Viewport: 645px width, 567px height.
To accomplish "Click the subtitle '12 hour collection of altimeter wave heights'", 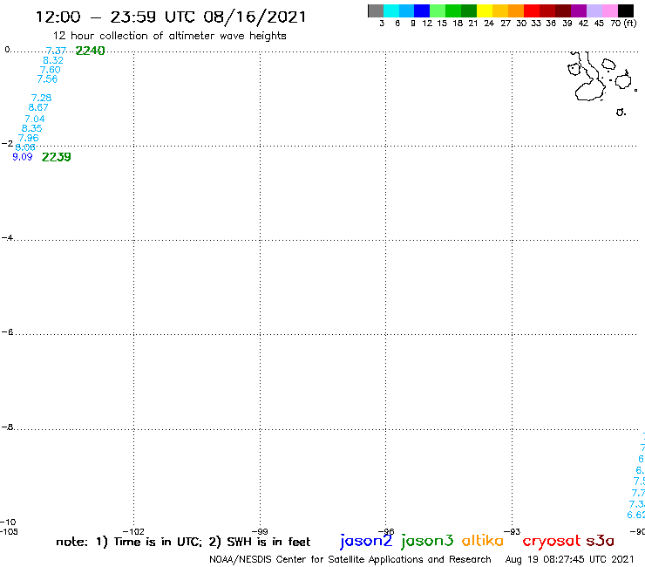I will click(169, 36).
